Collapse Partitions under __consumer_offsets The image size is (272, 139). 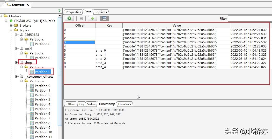click(21, 81)
